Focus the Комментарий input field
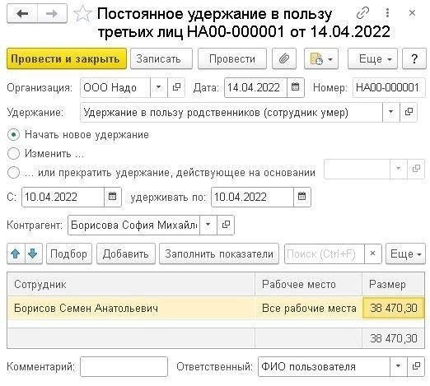This screenshot has width=430, height=386. 124,366
